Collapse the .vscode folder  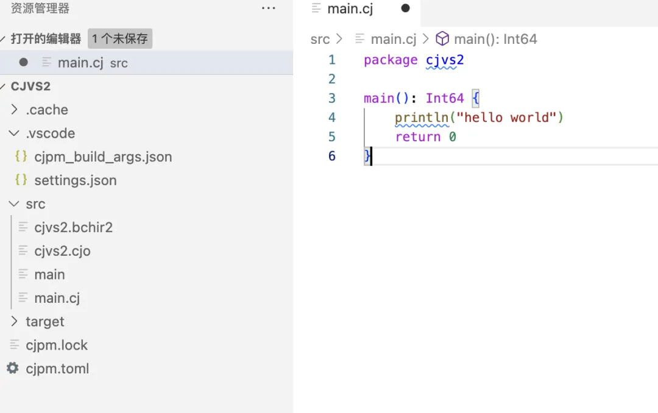pyautogui.click(x=15, y=133)
